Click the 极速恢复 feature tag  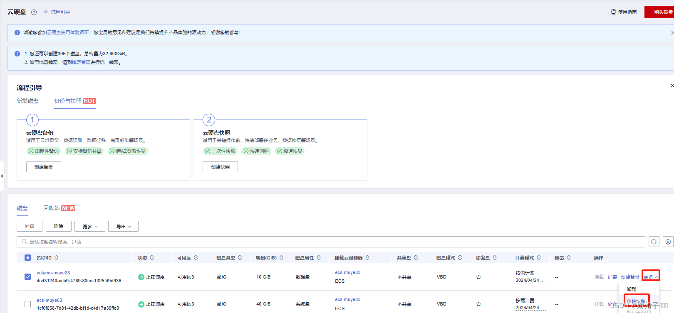click(x=290, y=151)
